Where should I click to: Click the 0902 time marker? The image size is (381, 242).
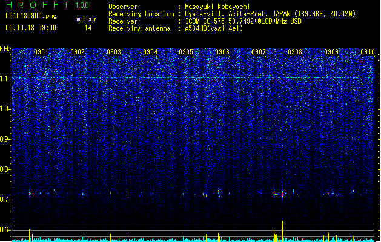click(x=78, y=52)
